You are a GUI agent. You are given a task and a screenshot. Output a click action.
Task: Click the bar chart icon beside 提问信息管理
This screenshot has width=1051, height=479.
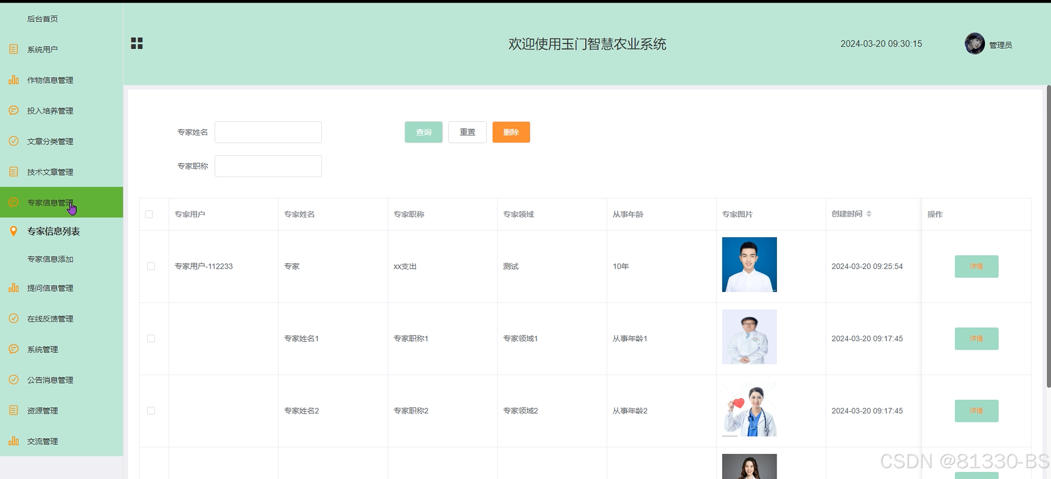point(14,288)
